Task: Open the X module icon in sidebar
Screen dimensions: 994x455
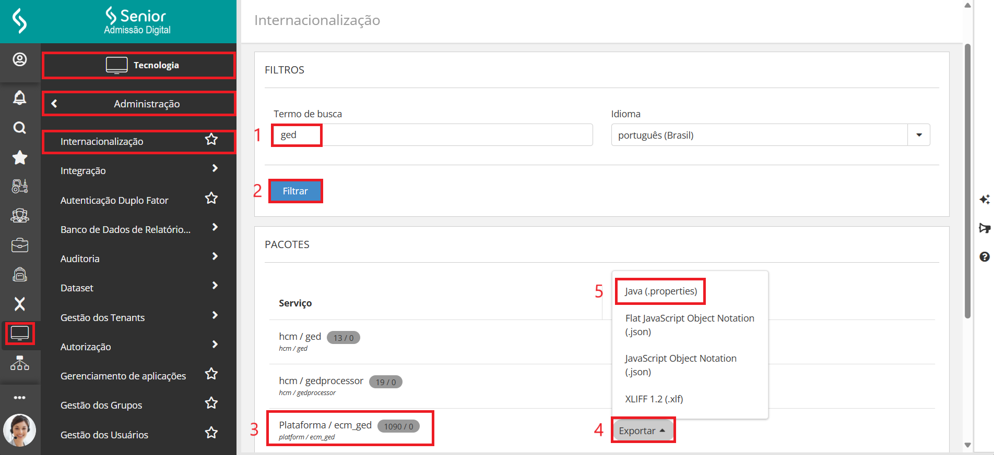Action: 20,304
